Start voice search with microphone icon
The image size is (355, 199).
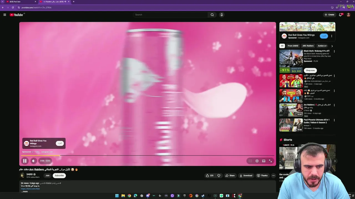point(222,15)
